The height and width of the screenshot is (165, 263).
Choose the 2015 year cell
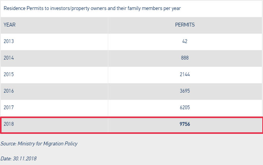8,75
